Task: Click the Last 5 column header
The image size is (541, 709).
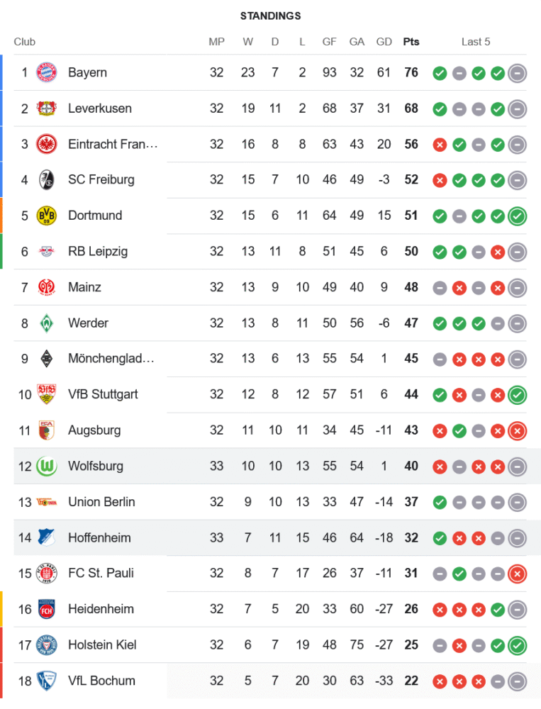Action: (x=476, y=42)
